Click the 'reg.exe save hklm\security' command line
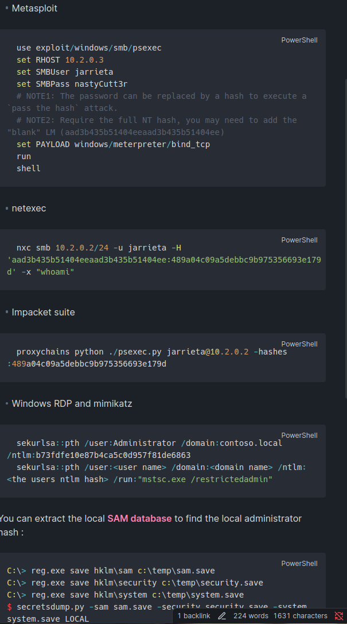Image resolution: width=347 pixels, height=624 pixels. point(135,583)
